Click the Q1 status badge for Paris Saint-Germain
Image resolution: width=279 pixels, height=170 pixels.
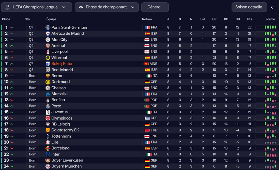point(31,28)
